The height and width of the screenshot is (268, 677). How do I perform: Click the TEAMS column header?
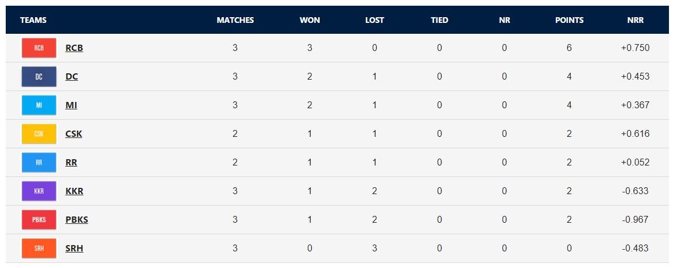click(33, 20)
